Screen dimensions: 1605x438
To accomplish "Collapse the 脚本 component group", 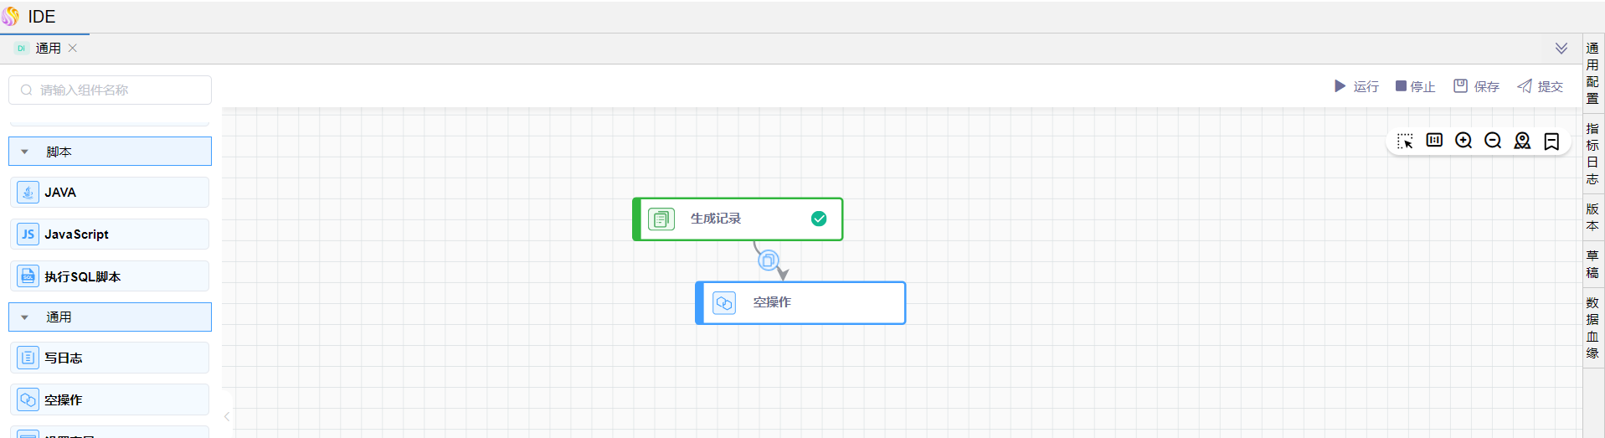I will 25,152.
